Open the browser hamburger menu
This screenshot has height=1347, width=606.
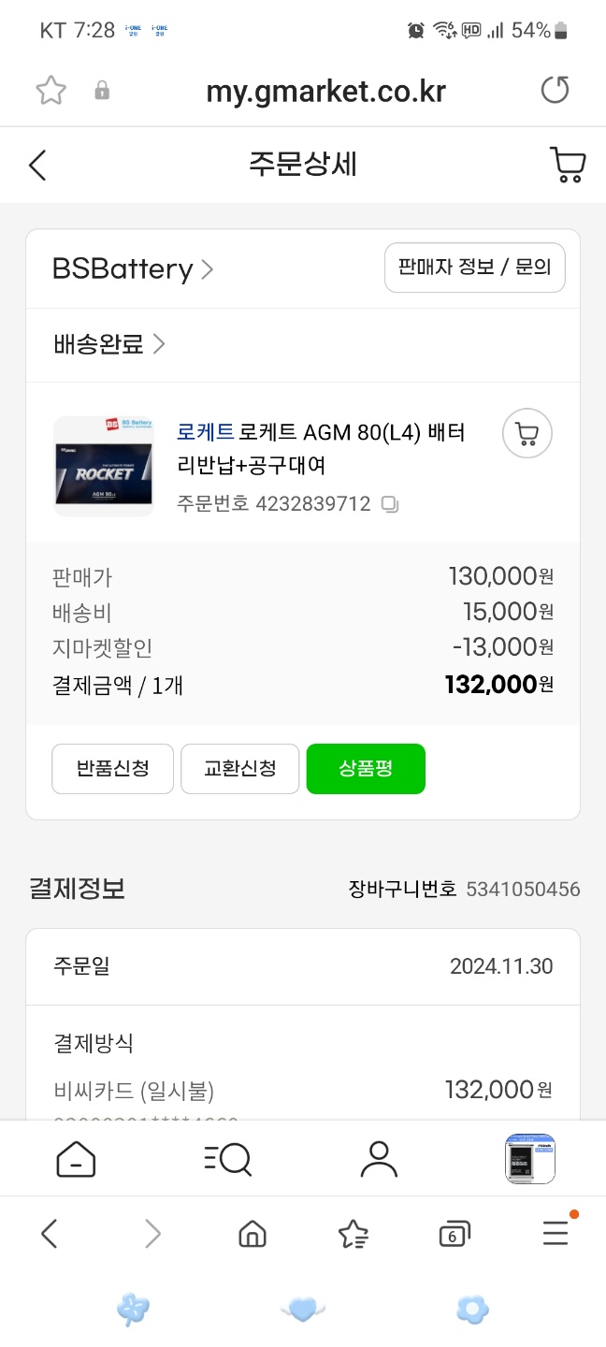[555, 1234]
